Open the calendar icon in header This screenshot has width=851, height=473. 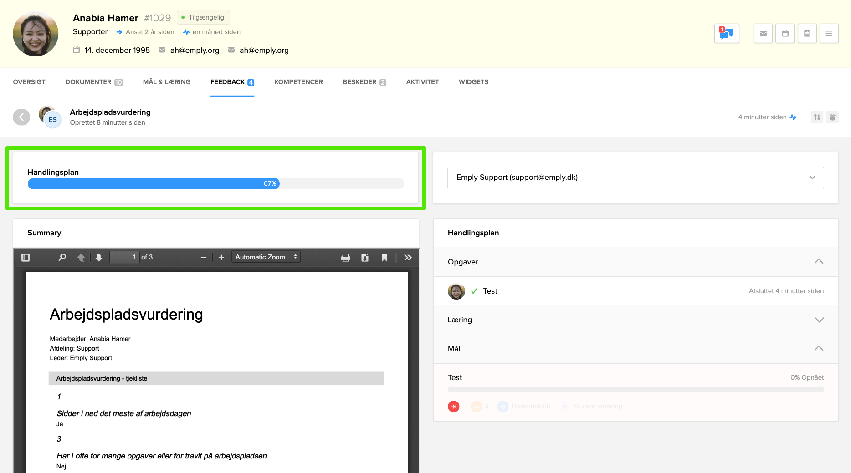pyautogui.click(x=785, y=34)
